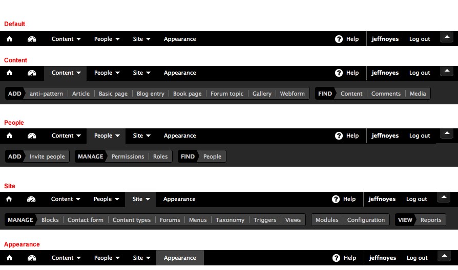This screenshot has width=458, height=270.
Task: Toggle the active Content dropdown in Content toolbar
Action: [x=66, y=73]
